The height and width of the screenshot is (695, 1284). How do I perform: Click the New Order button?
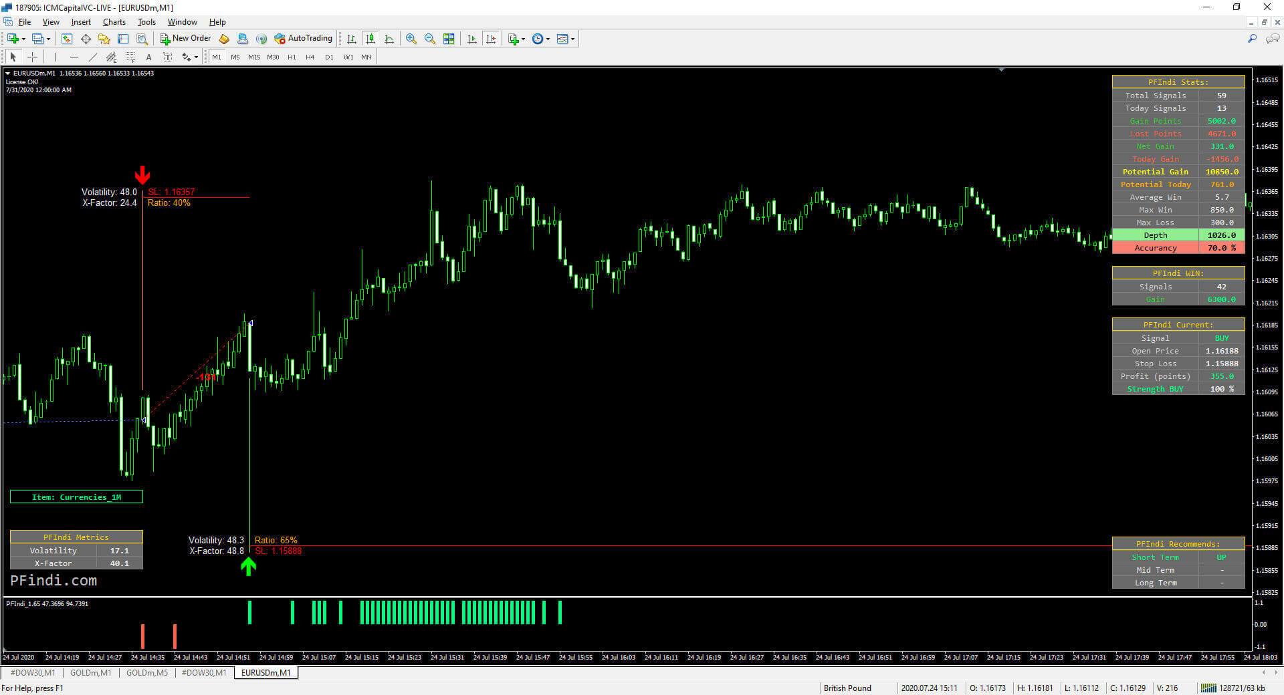tap(185, 39)
